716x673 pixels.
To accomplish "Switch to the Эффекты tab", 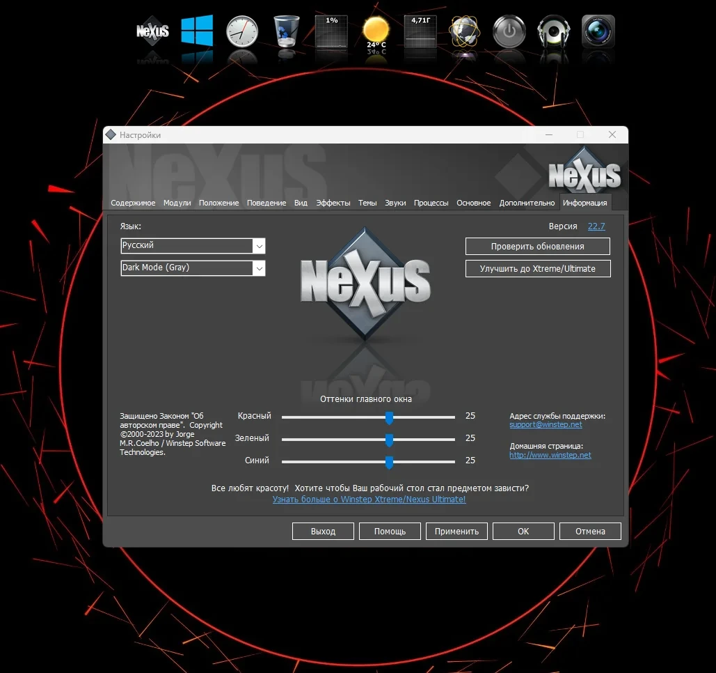I will coord(333,203).
